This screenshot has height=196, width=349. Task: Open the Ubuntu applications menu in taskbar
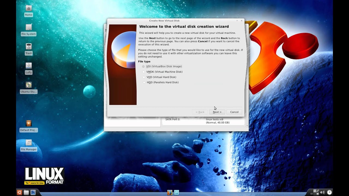[x=19, y=192]
